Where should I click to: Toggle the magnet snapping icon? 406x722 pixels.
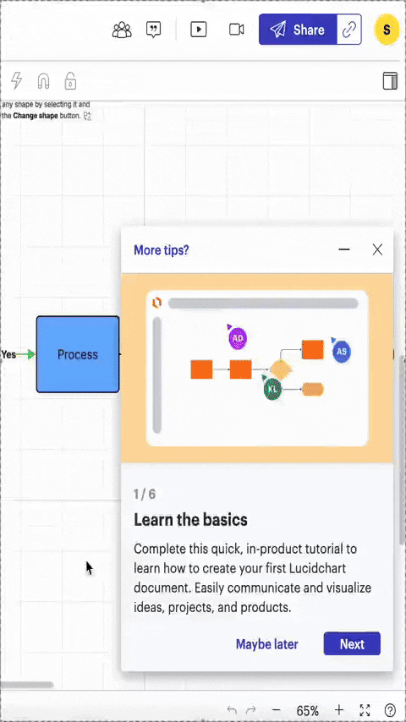click(43, 81)
